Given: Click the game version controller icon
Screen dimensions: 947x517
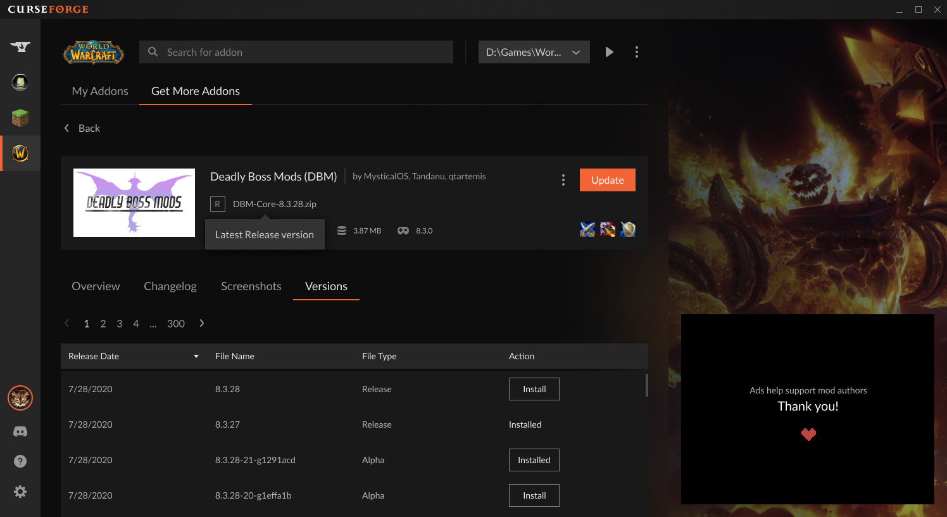Looking at the screenshot, I should [403, 231].
